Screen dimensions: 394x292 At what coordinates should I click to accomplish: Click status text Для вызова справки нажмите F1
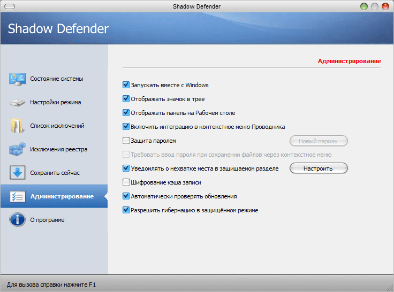51,285
